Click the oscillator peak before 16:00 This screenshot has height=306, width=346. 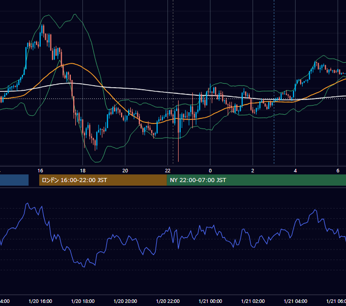click(x=27, y=204)
